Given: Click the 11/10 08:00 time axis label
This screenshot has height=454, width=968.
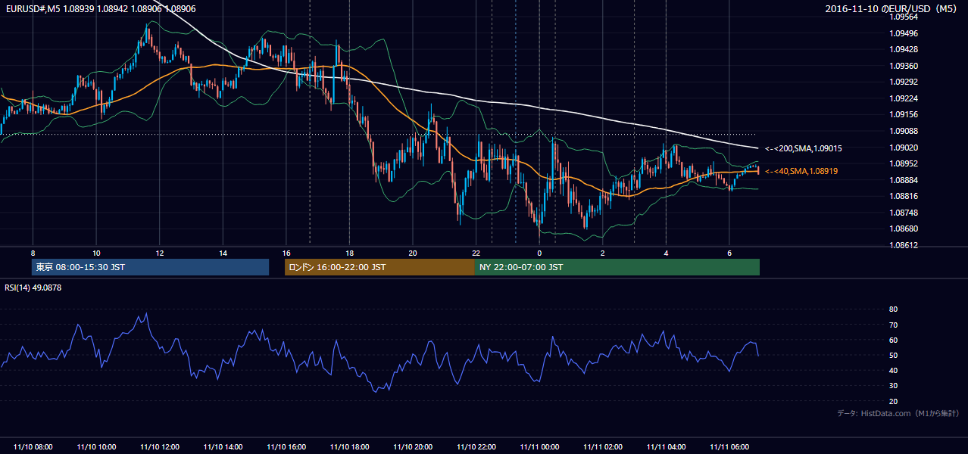Looking at the screenshot, I should click(33, 447).
